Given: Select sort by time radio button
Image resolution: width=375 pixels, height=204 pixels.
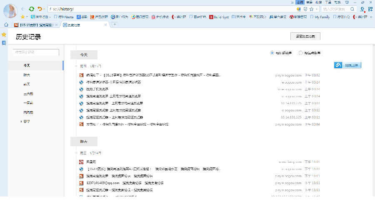Looking at the screenshot, I should pos(272,53).
